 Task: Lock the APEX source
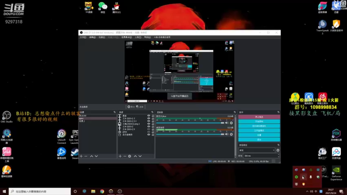(x=153, y=132)
